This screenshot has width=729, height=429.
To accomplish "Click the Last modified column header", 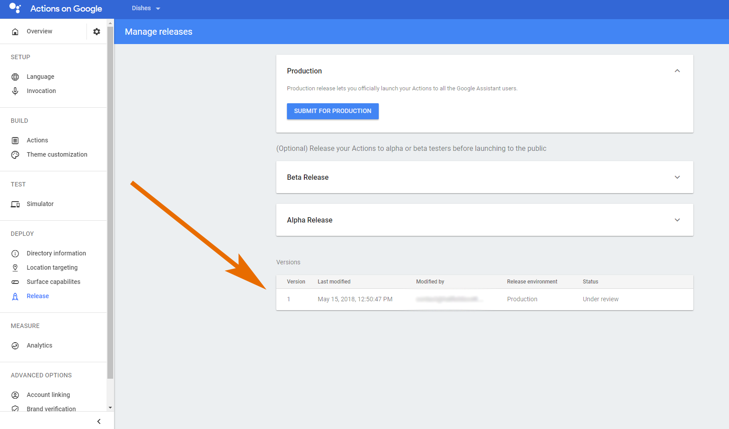I will click(334, 282).
